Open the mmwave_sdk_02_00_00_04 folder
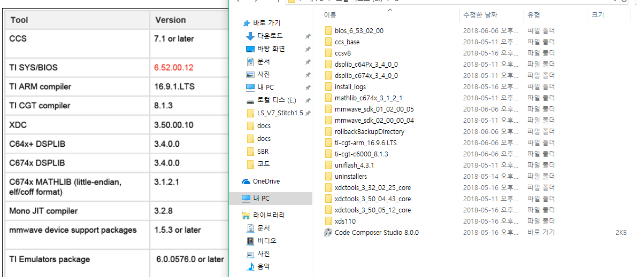Viewport: 637px width, 277px height. tap(374, 121)
